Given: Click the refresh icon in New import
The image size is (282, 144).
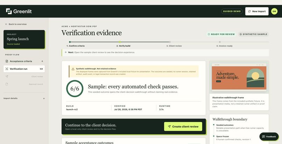Looking at the screenshot, I should click(249, 11).
